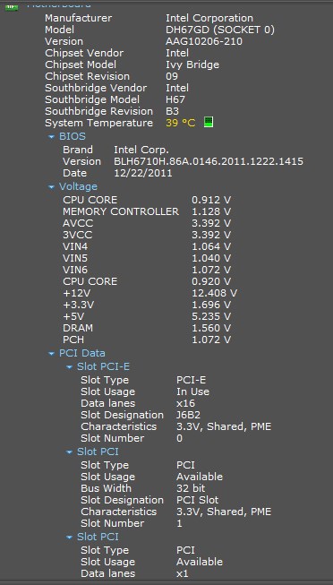Click the green temperature indicator icon
The image size is (333, 585).
coord(209,122)
